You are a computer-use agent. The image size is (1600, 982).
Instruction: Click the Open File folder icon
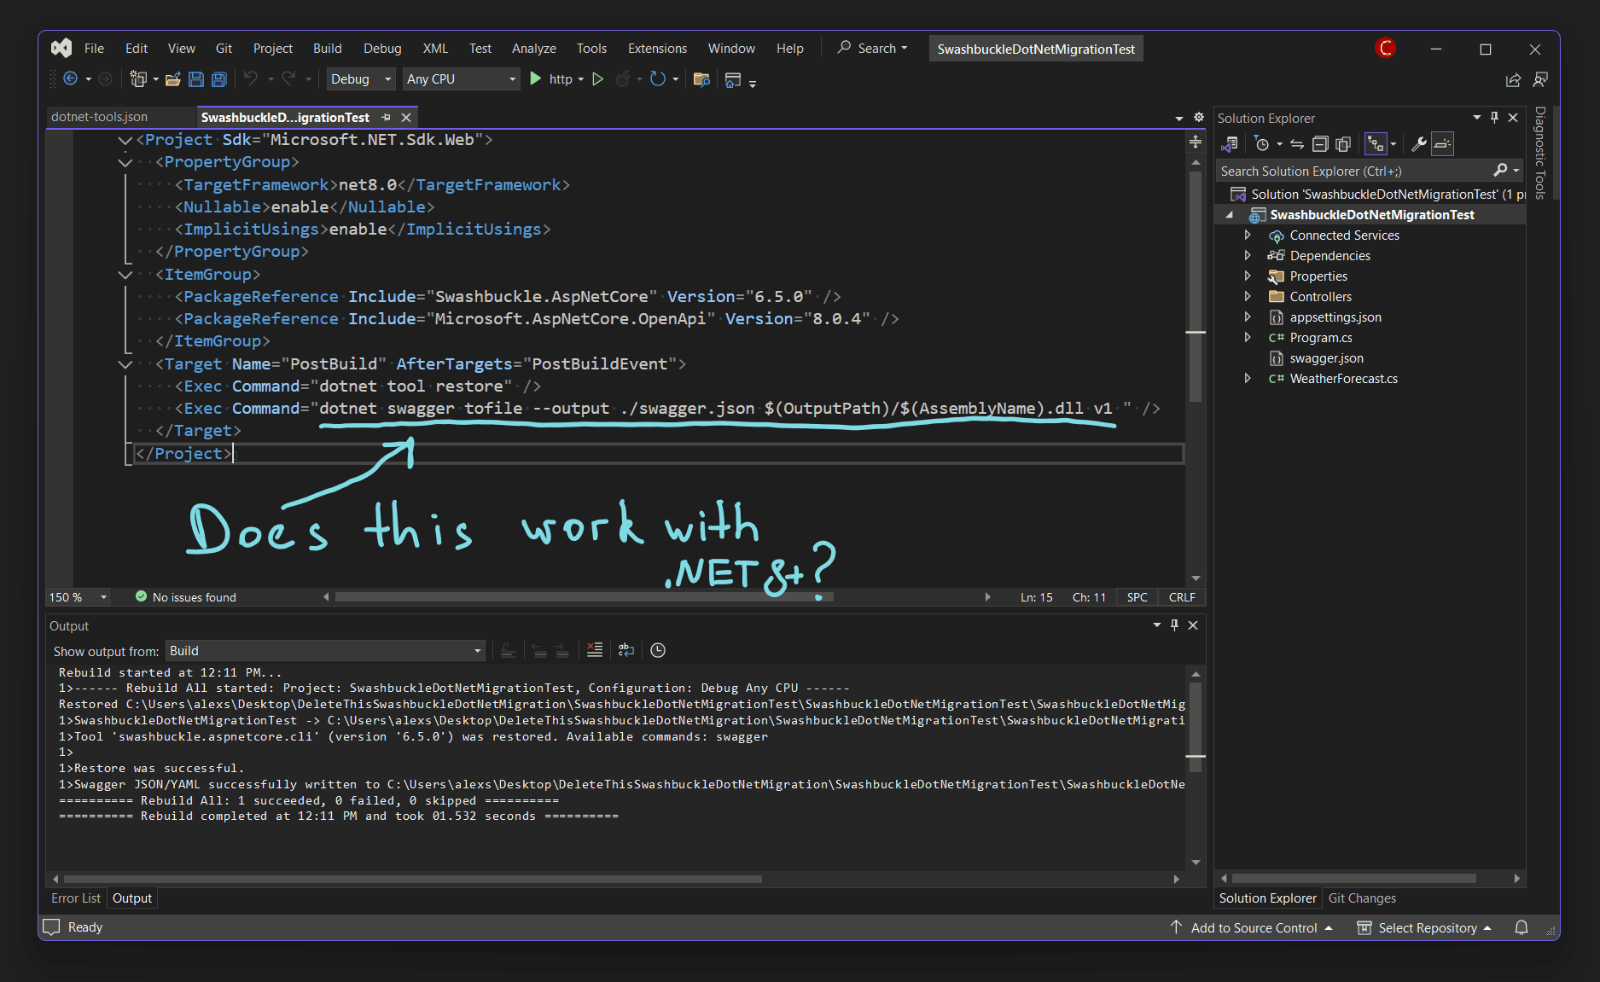click(x=173, y=79)
